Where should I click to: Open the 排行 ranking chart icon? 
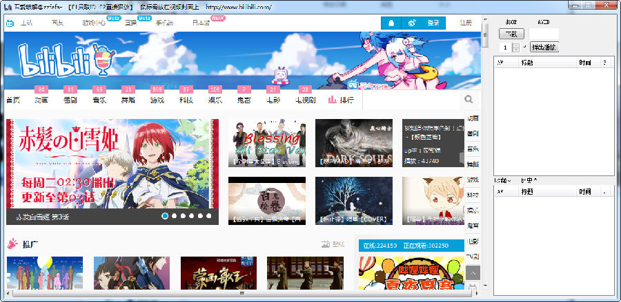point(333,100)
